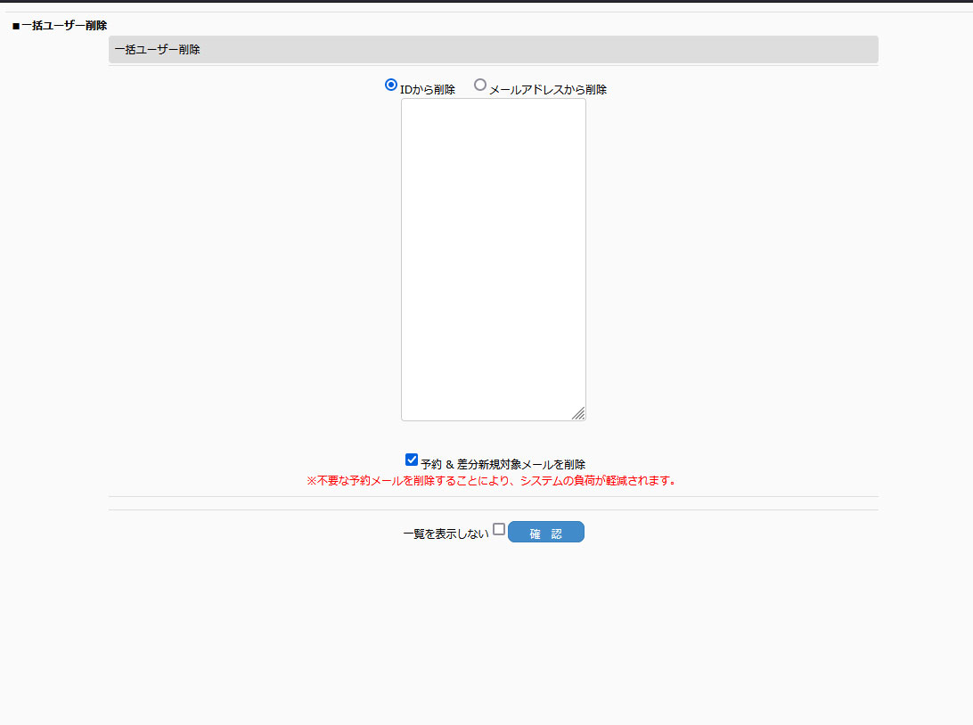Uncheck 予約 & 差分新規対象メールを削除 checkbox
Viewport: 973px width, 725px height.
point(412,460)
